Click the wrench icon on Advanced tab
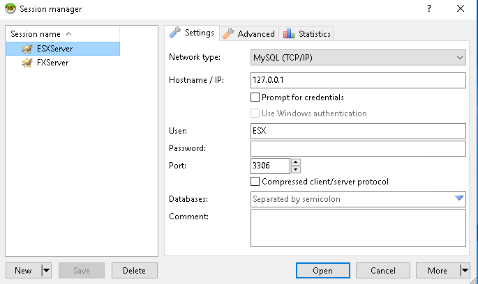The image size is (478, 284). [x=227, y=33]
